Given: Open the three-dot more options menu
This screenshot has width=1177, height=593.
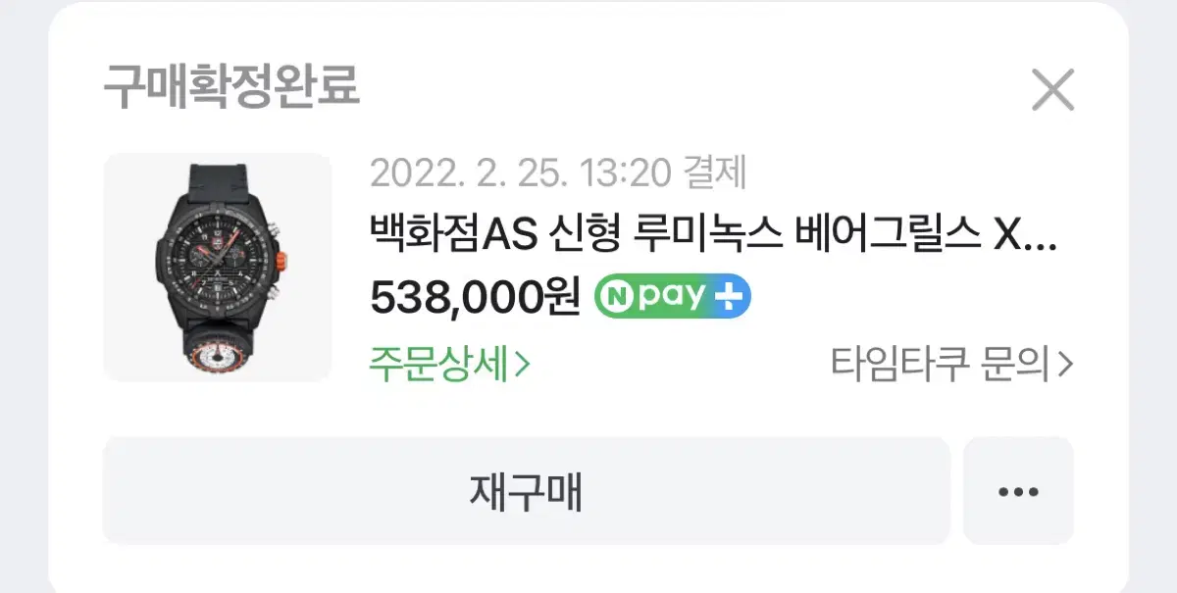Looking at the screenshot, I should [1018, 491].
